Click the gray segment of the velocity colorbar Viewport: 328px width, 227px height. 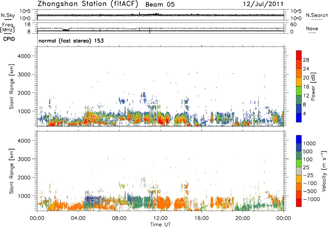click(299, 171)
